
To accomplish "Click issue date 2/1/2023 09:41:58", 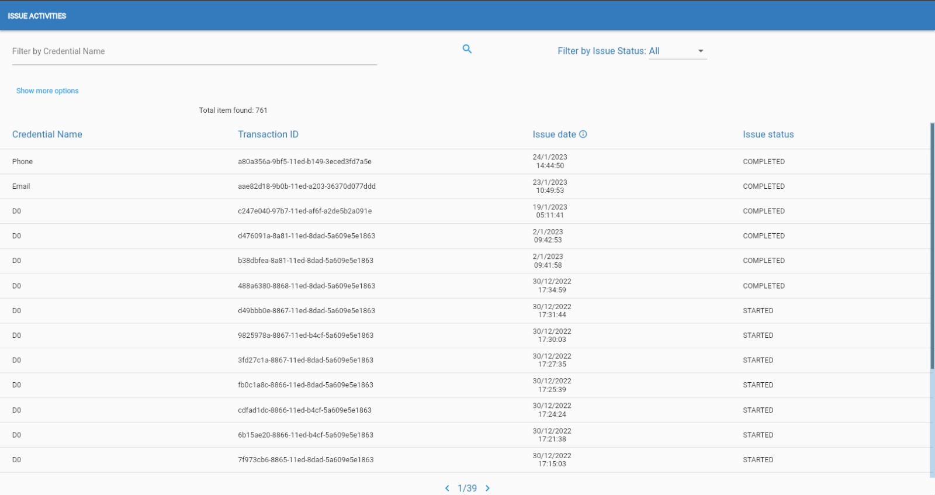I will pos(548,261).
